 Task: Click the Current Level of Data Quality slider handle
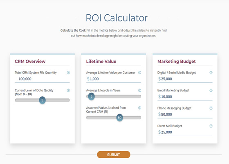tap(43, 100)
